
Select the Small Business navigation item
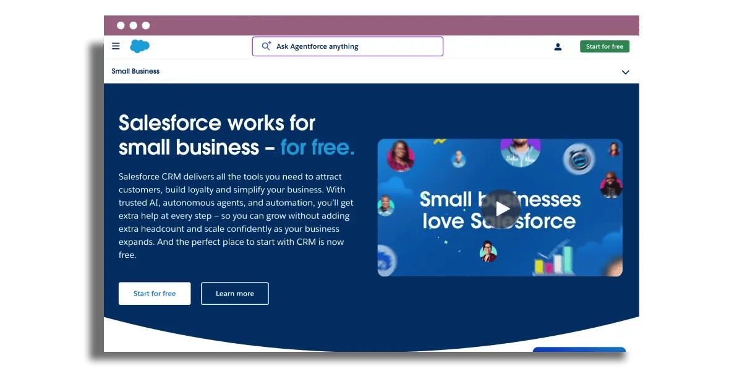coord(135,71)
